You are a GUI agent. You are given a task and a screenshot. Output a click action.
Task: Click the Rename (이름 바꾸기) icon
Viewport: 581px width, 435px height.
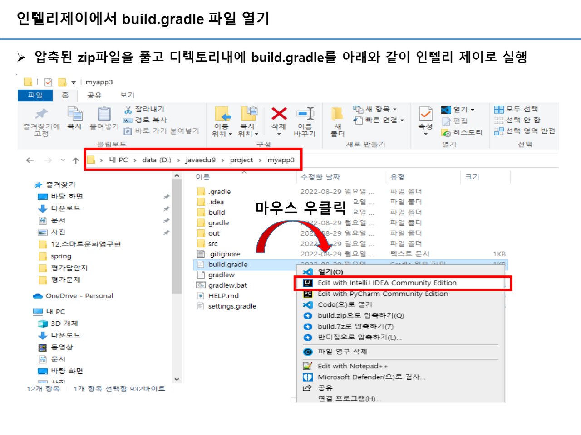tap(305, 113)
